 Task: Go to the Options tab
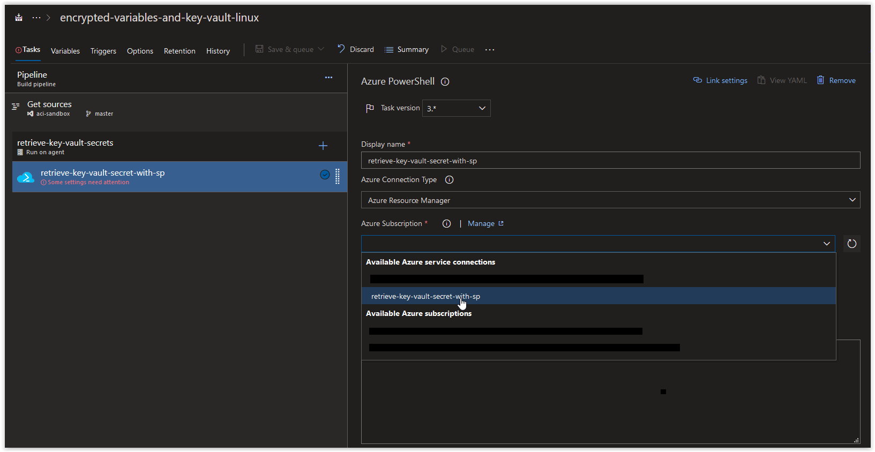140,51
